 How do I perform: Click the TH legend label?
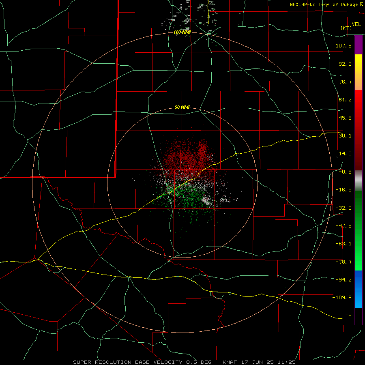pos(348,316)
